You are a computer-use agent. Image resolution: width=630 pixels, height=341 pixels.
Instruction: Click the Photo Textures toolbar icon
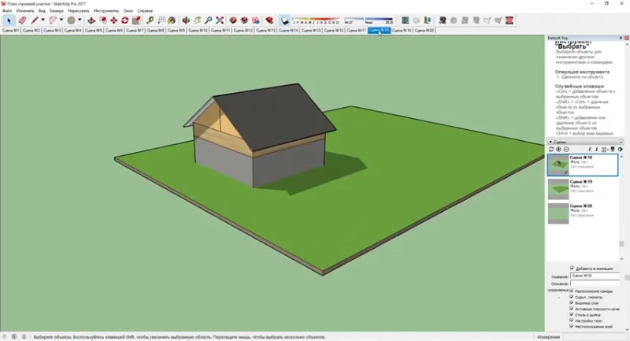coord(428,20)
